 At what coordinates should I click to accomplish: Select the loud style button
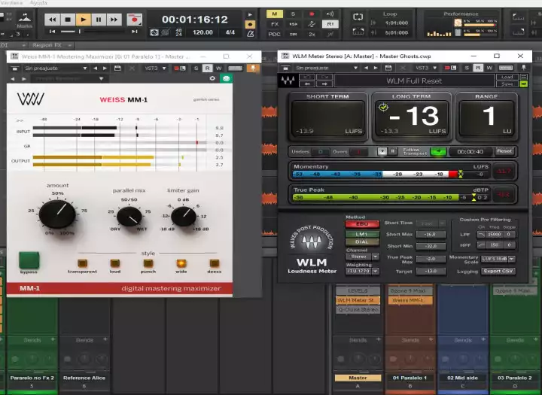115,263
